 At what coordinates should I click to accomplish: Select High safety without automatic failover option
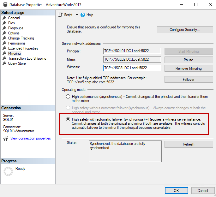(x=68, y=108)
